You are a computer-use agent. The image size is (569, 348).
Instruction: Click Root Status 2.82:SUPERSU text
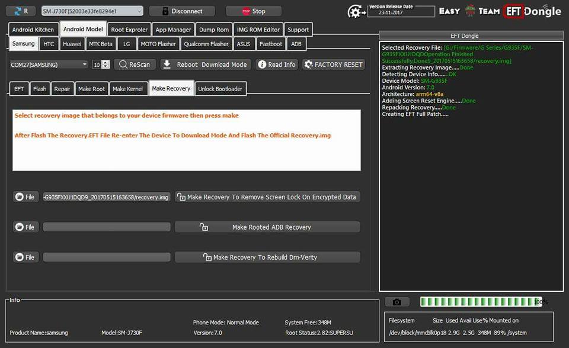pyautogui.click(x=319, y=333)
